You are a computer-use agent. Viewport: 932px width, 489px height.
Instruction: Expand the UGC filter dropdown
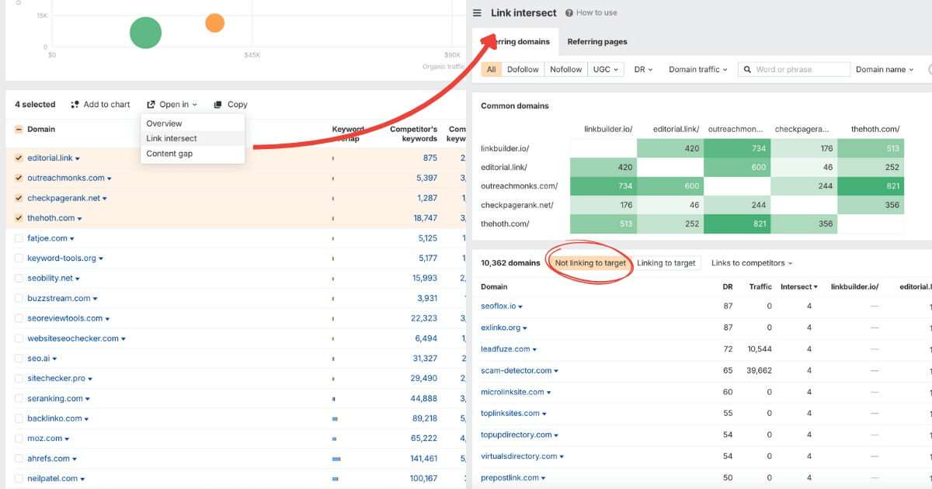[606, 70]
